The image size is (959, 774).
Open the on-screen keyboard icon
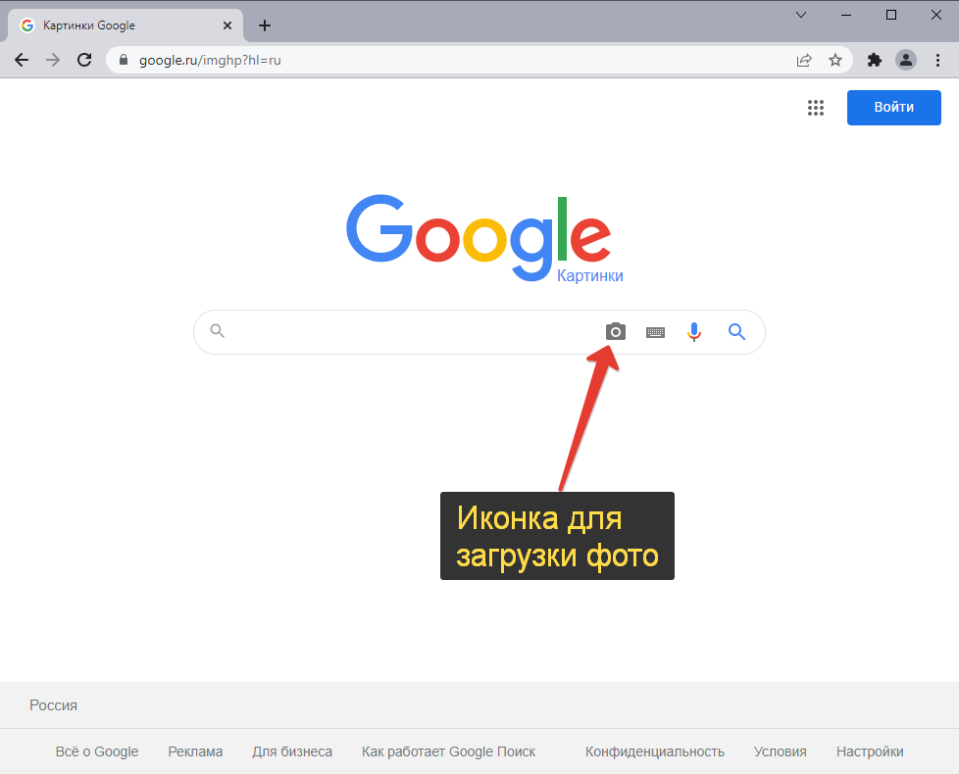point(655,332)
